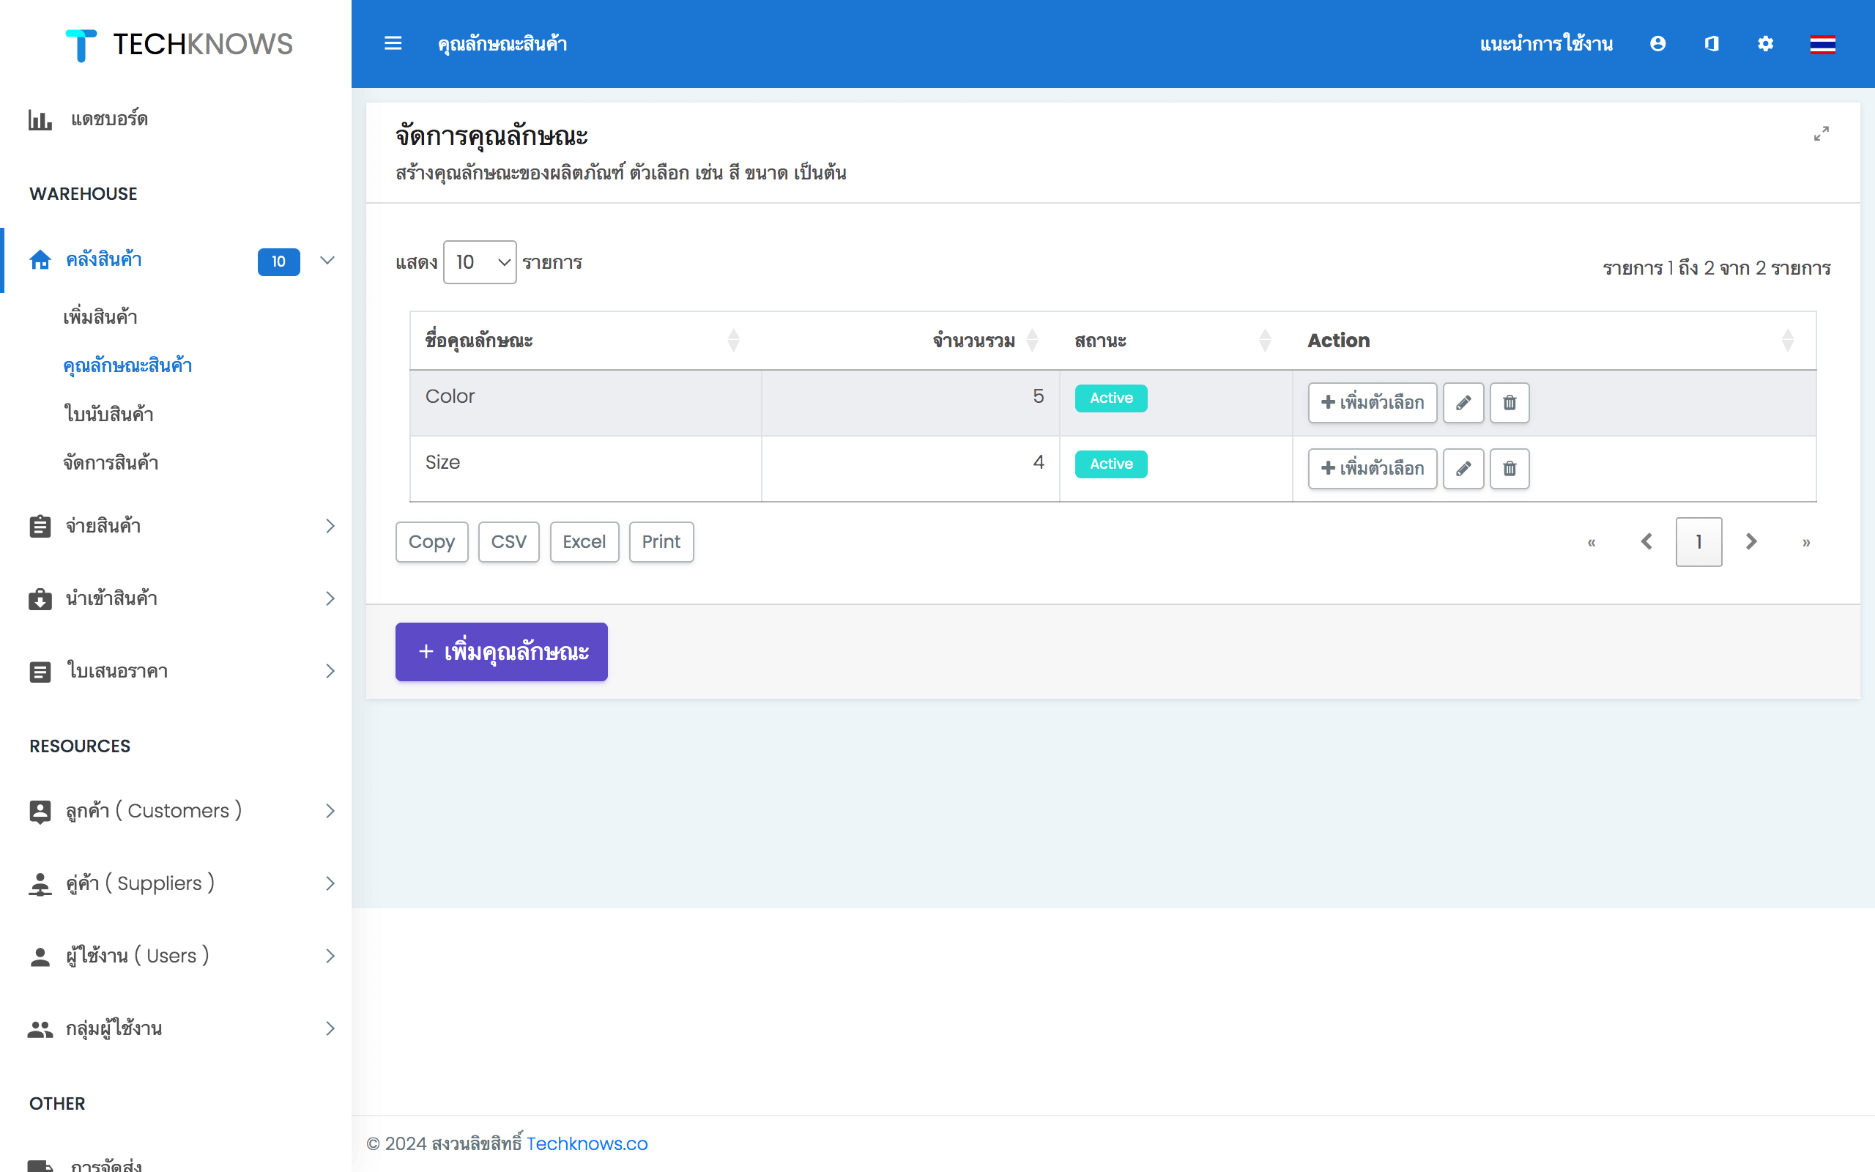Click the delete icon for Size attribute
Image resolution: width=1875 pixels, height=1172 pixels.
[x=1510, y=467]
